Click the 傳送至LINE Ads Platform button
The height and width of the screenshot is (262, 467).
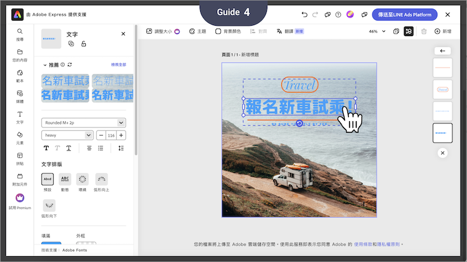405,14
